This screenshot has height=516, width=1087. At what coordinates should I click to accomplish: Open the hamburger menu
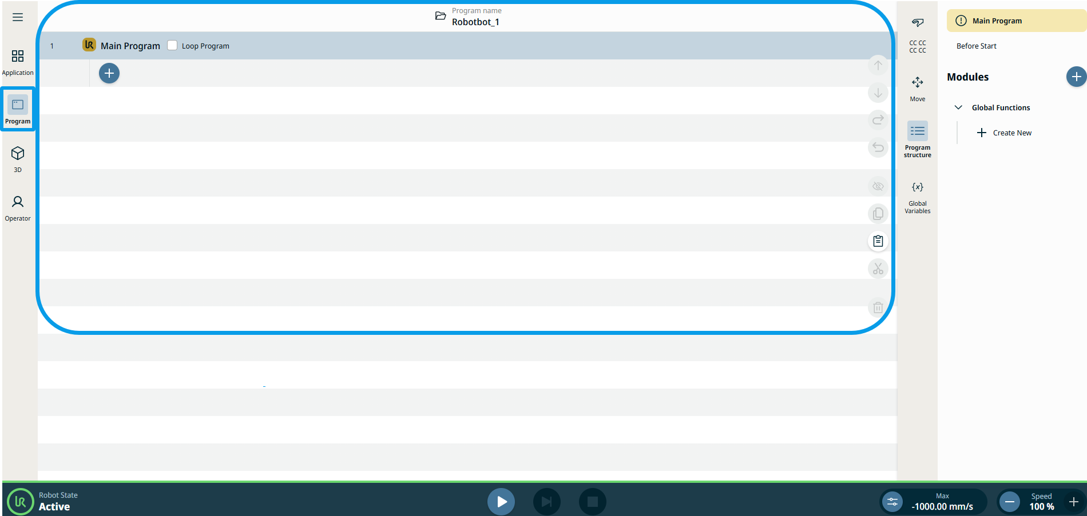(x=18, y=17)
